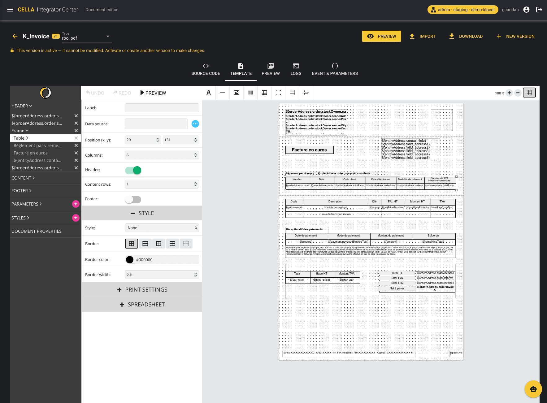Screen dimensions: 547x403
Task: Choose the no-borders dotted option
Action: 186,244
